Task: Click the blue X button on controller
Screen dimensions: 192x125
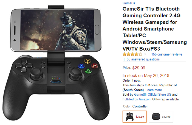Action: (81, 66)
